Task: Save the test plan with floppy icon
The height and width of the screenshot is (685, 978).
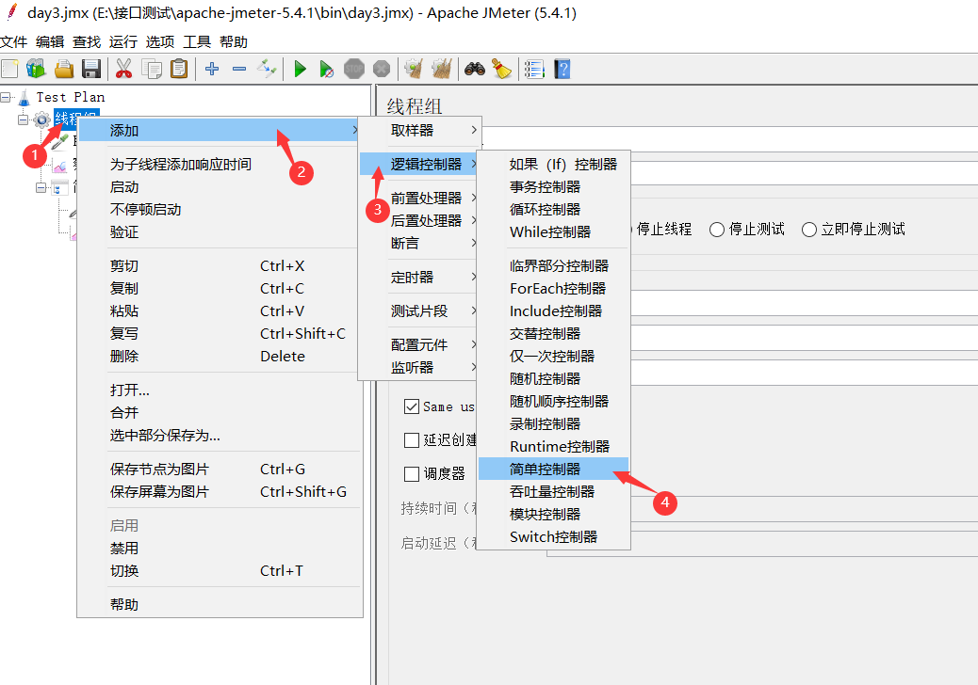Action: (x=91, y=69)
